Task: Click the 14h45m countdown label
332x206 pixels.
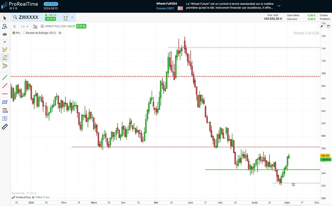Action: pos(326,160)
